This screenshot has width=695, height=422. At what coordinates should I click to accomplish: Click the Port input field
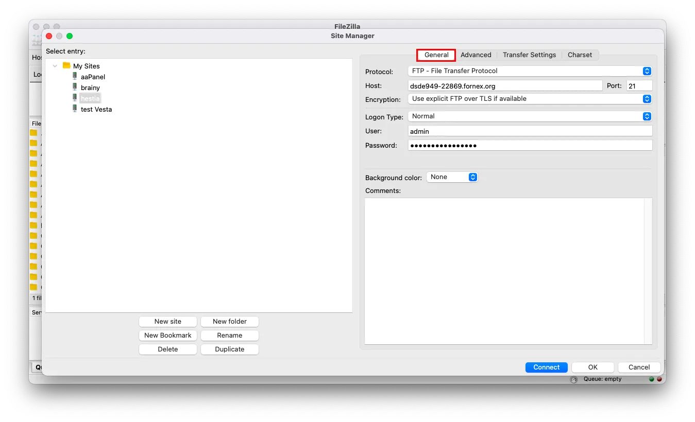coord(639,86)
